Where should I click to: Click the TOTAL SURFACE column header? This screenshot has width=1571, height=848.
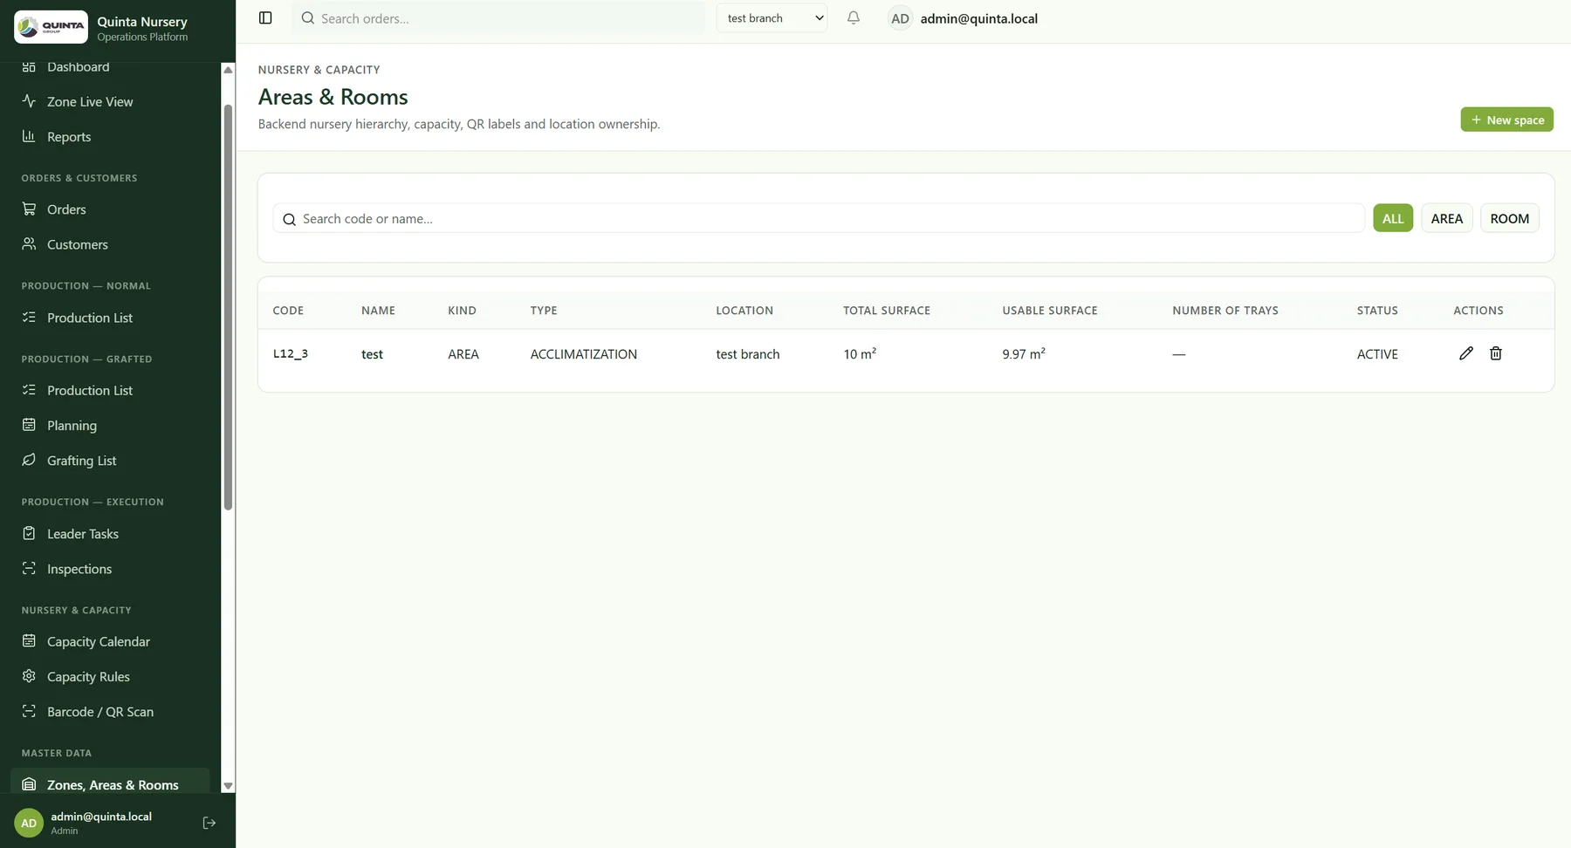[x=887, y=311]
